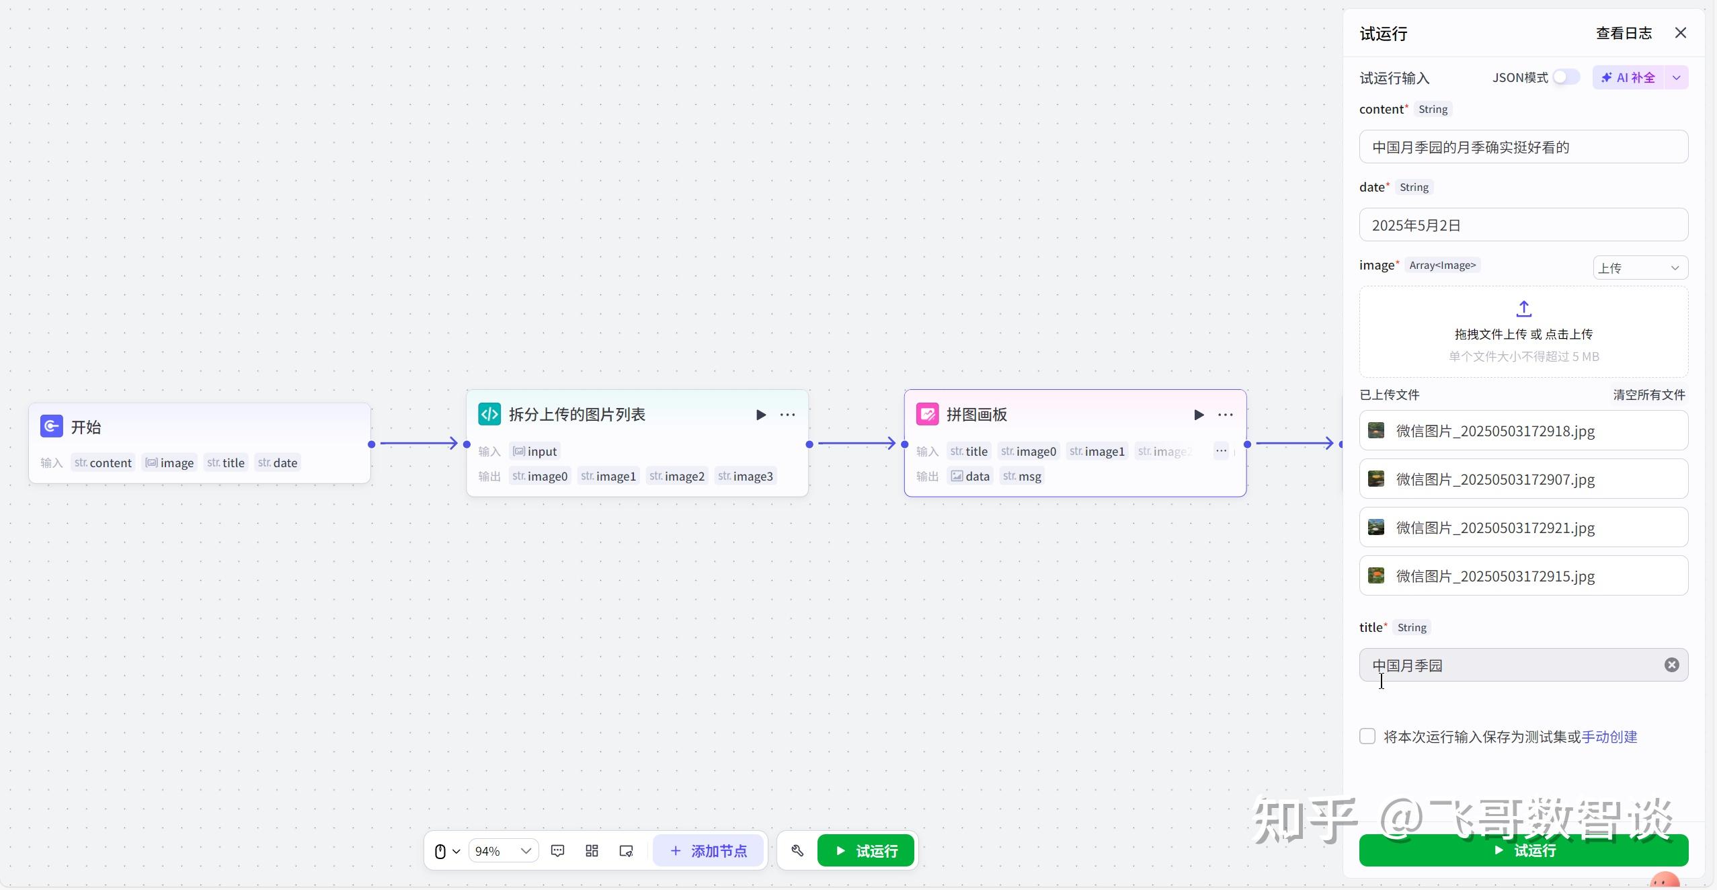This screenshot has width=1717, height=890.
Task: Click the date input showing 2025年5月2日
Action: 1523,225
